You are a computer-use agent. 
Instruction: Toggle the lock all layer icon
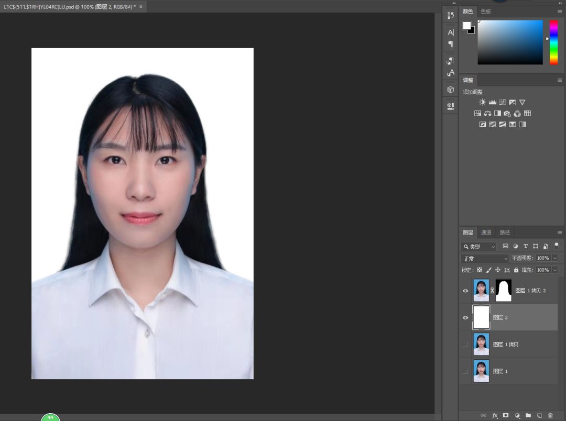516,270
